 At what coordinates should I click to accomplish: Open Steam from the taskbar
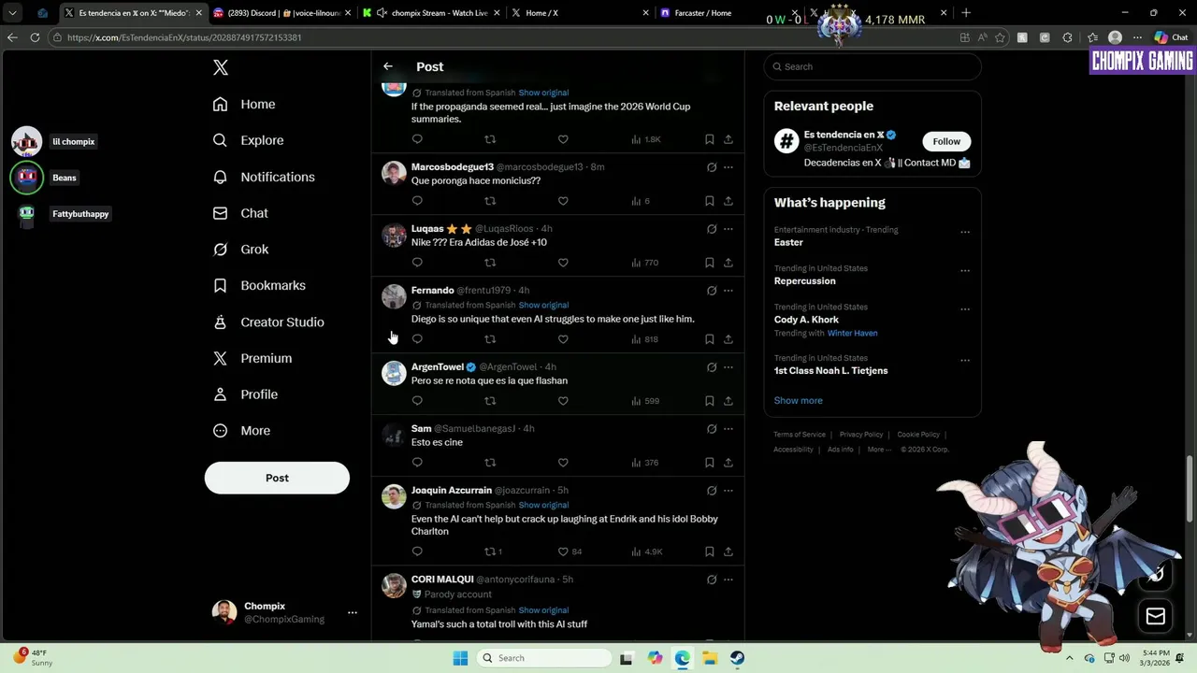tap(738, 658)
